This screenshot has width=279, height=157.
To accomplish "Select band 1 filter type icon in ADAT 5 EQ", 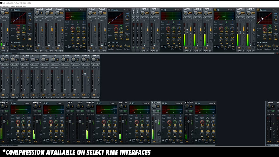I will coord(221,25).
